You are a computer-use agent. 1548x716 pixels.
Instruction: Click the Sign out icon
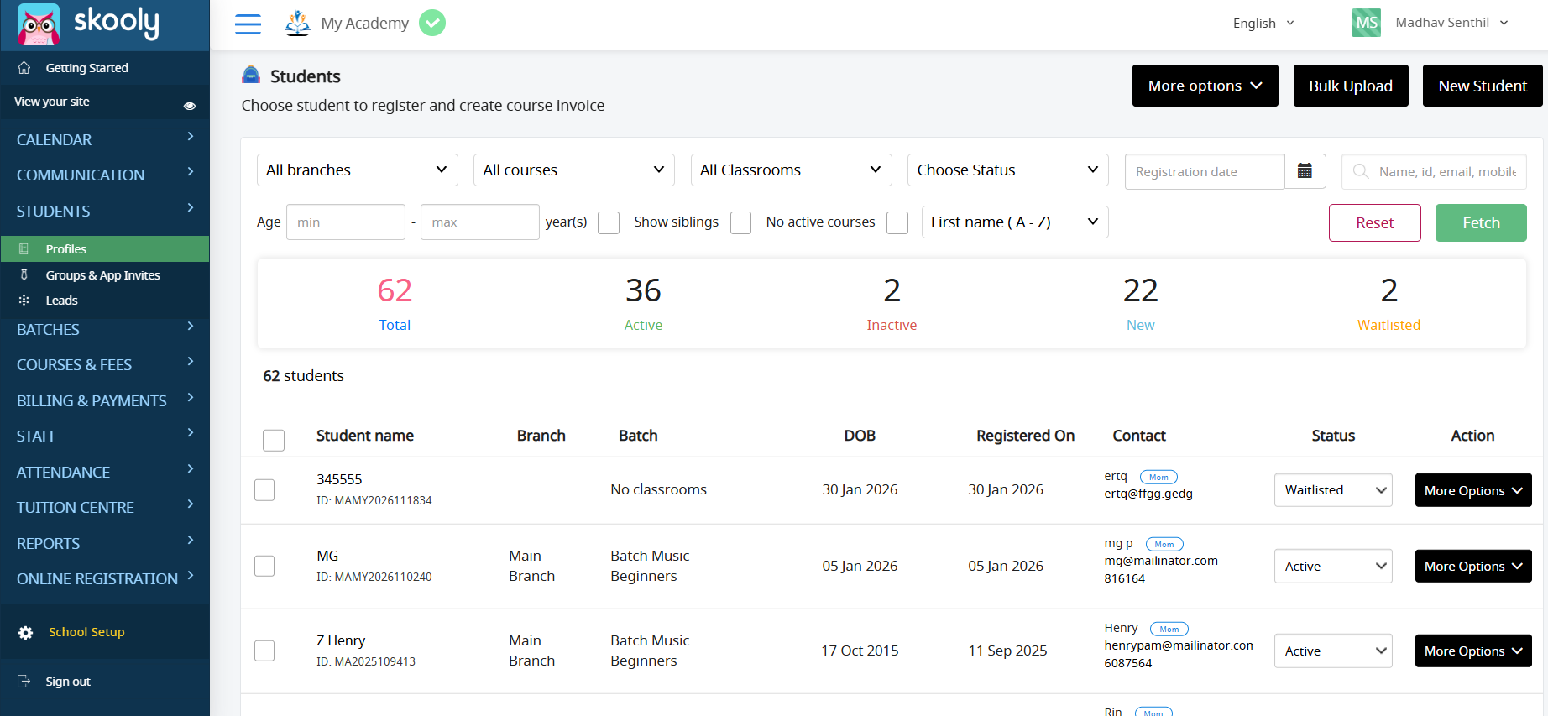[24, 682]
